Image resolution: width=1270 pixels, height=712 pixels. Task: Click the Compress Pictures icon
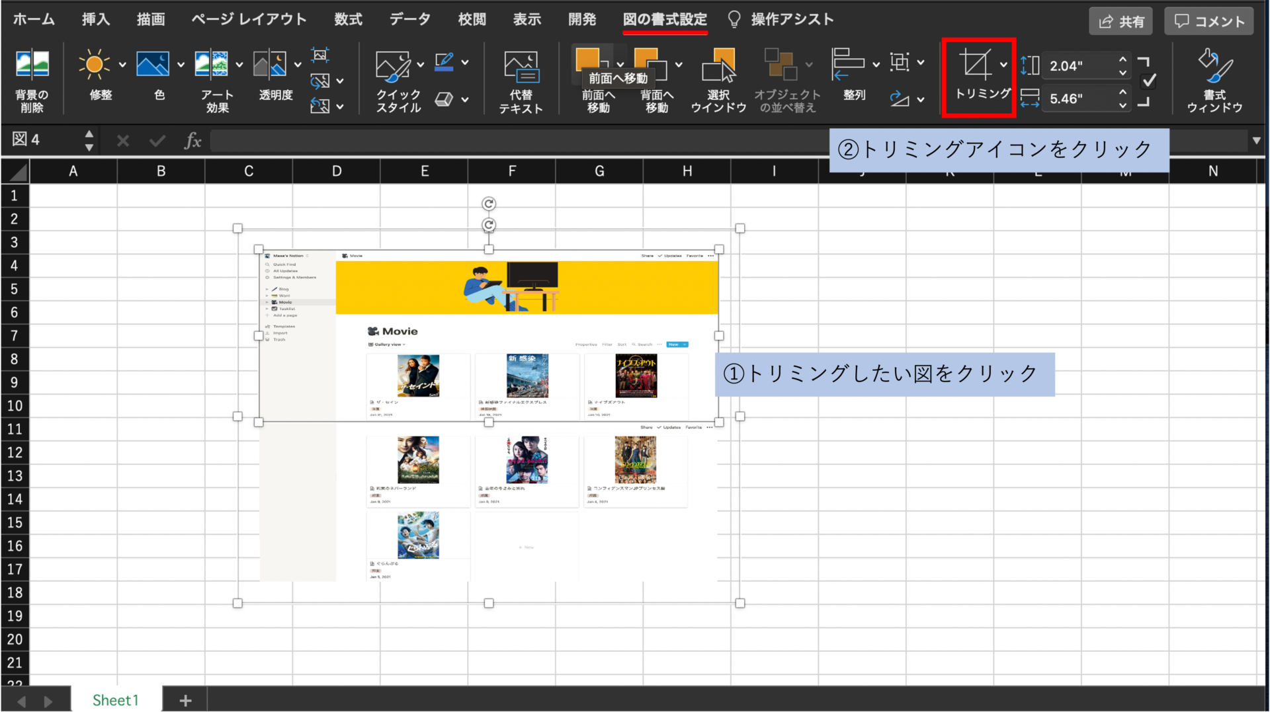320,56
